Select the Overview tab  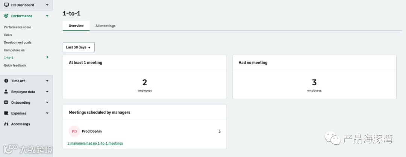[76, 26]
